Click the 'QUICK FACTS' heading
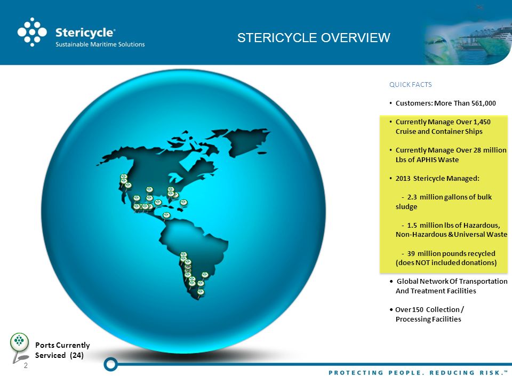Screen dimensions: 512x384 [411, 85]
